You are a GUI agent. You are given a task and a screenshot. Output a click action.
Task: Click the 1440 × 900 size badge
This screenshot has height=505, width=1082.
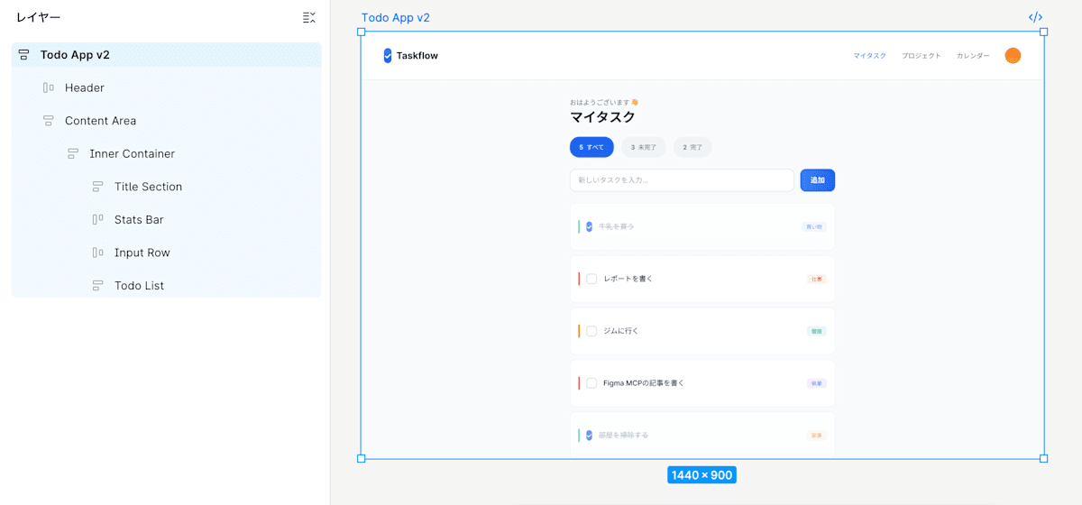701,474
